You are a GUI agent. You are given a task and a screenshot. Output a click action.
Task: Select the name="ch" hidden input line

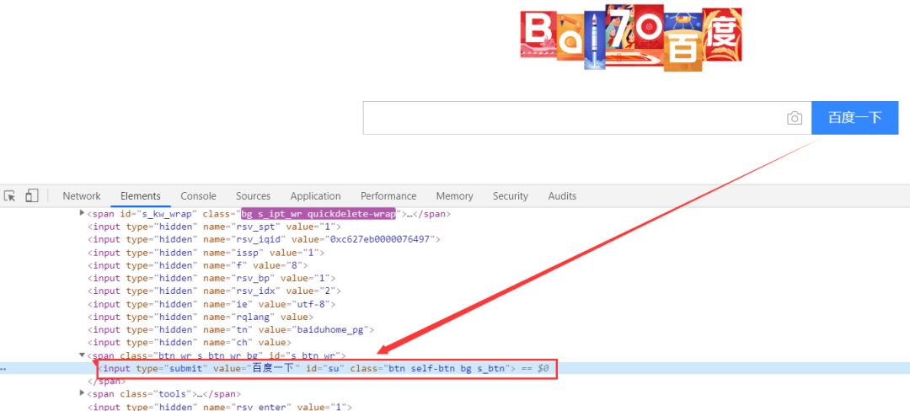(190, 343)
